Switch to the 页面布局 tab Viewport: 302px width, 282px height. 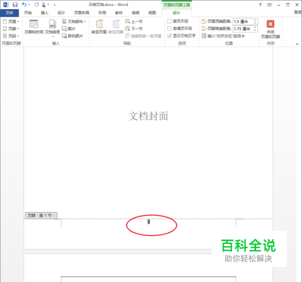pyautogui.click(x=82, y=13)
